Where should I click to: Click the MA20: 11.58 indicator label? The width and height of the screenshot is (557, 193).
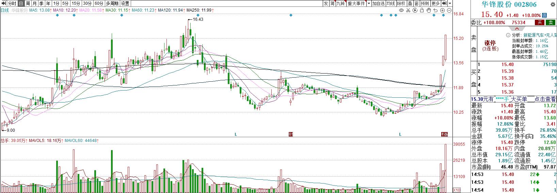pyautogui.click(x=91, y=10)
